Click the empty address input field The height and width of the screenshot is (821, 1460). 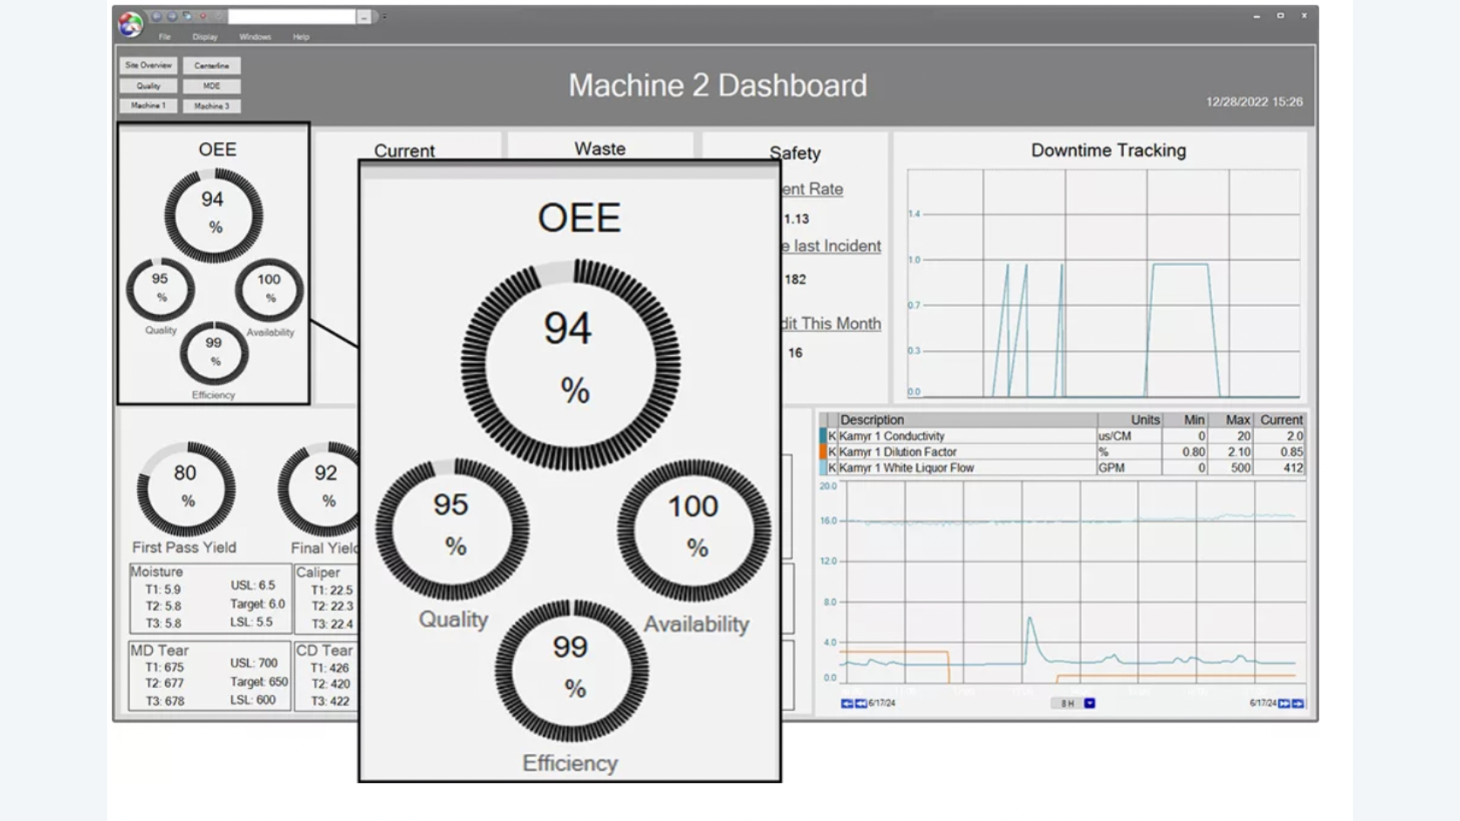pos(292,17)
